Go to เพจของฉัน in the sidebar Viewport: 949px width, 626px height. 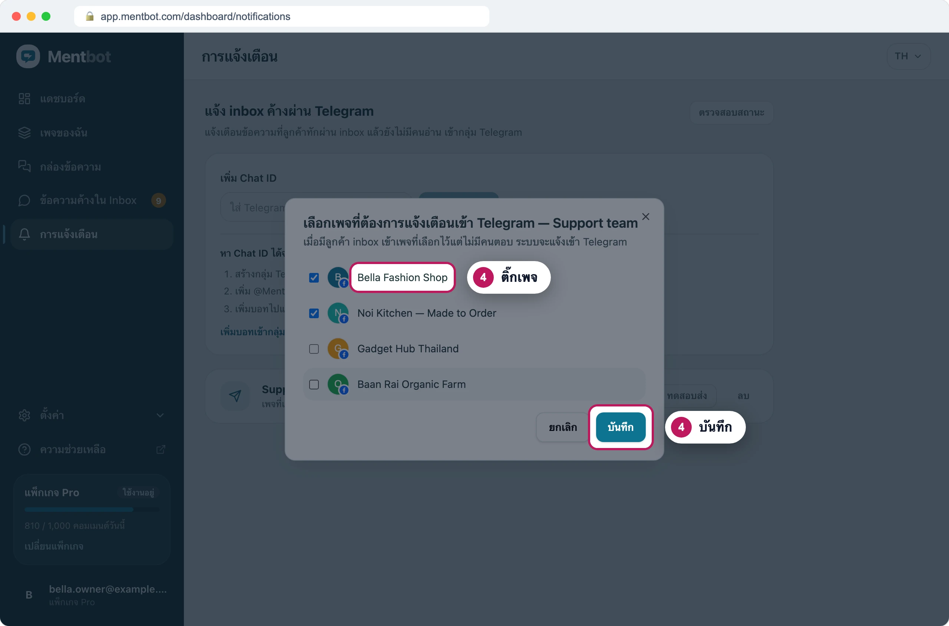(92, 132)
